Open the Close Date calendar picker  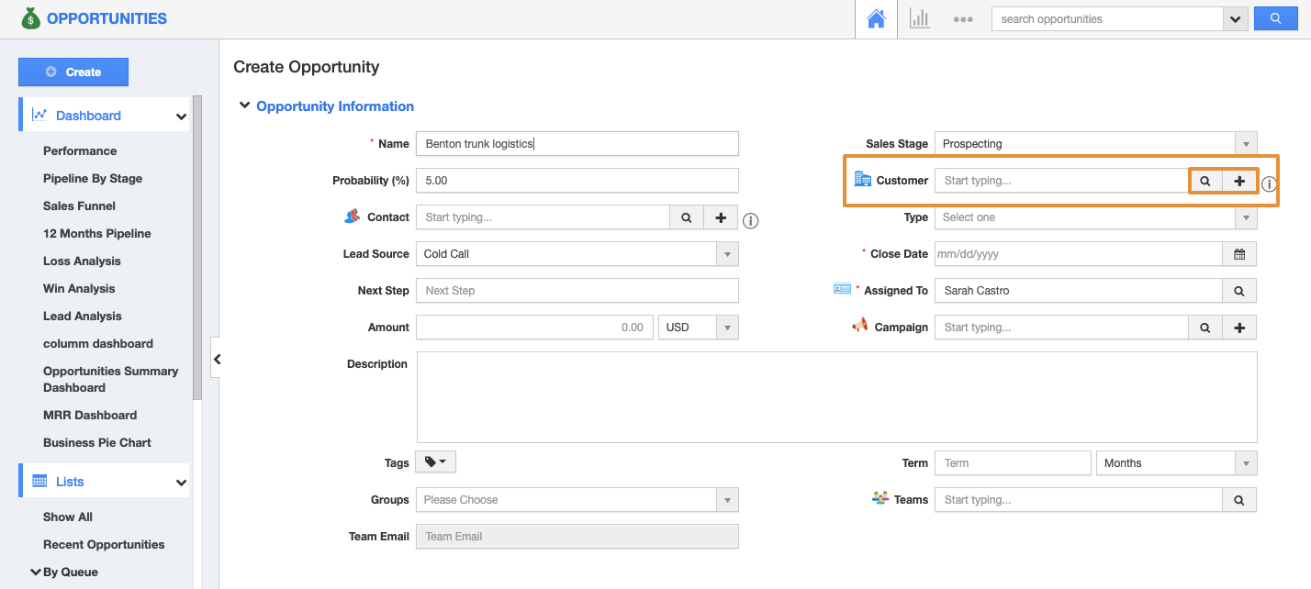[1239, 254]
